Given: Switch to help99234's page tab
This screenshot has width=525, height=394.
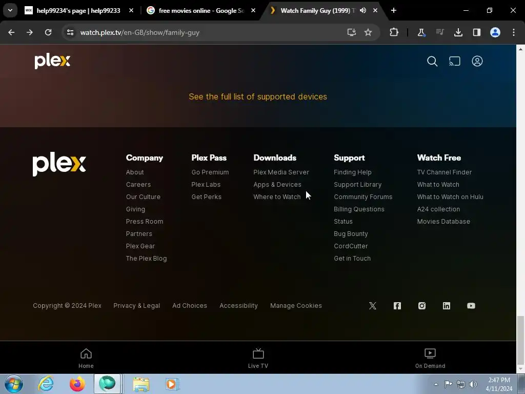Looking at the screenshot, I should [78, 10].
